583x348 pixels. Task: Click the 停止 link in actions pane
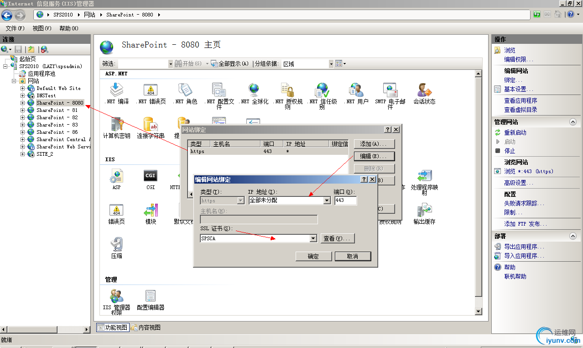tap(510, 151)
